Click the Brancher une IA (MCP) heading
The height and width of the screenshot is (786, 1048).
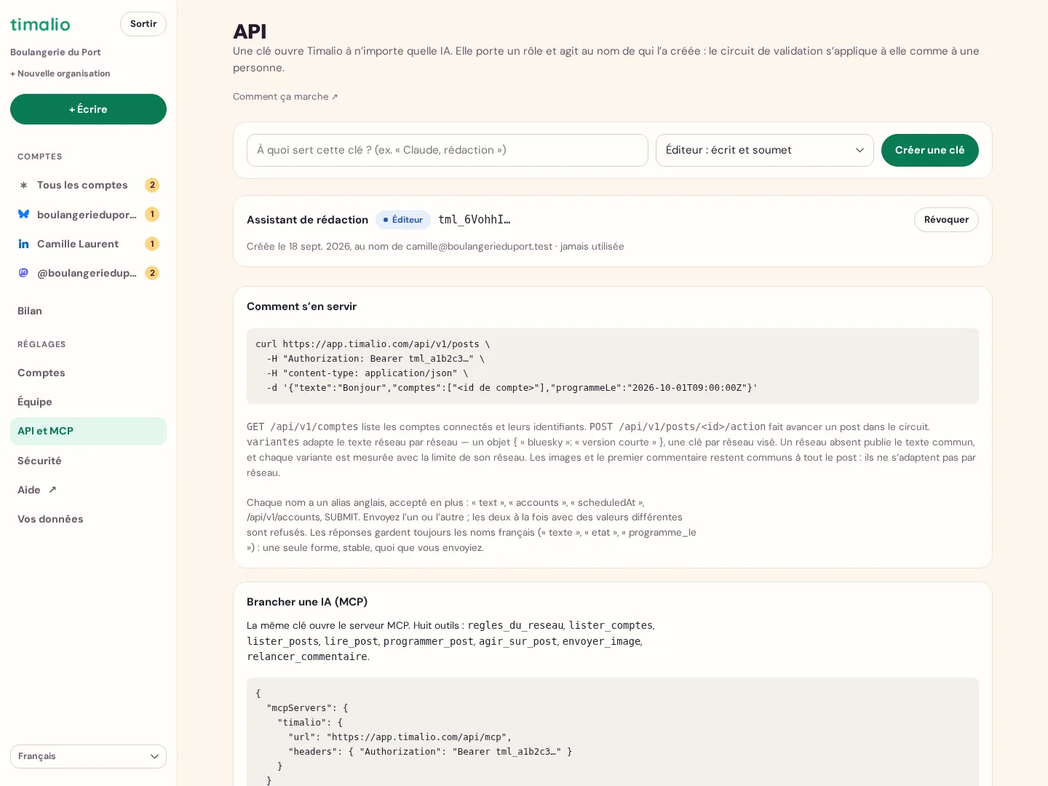307,602
